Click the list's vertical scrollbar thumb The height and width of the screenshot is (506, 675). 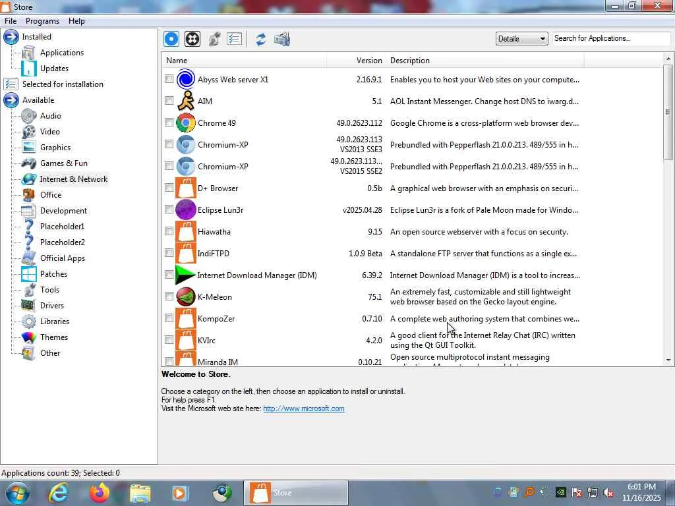[x=668, y=112]
